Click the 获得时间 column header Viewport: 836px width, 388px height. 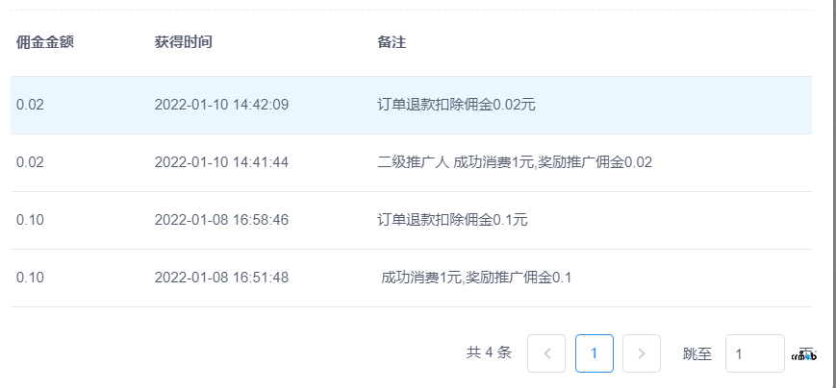184,42
